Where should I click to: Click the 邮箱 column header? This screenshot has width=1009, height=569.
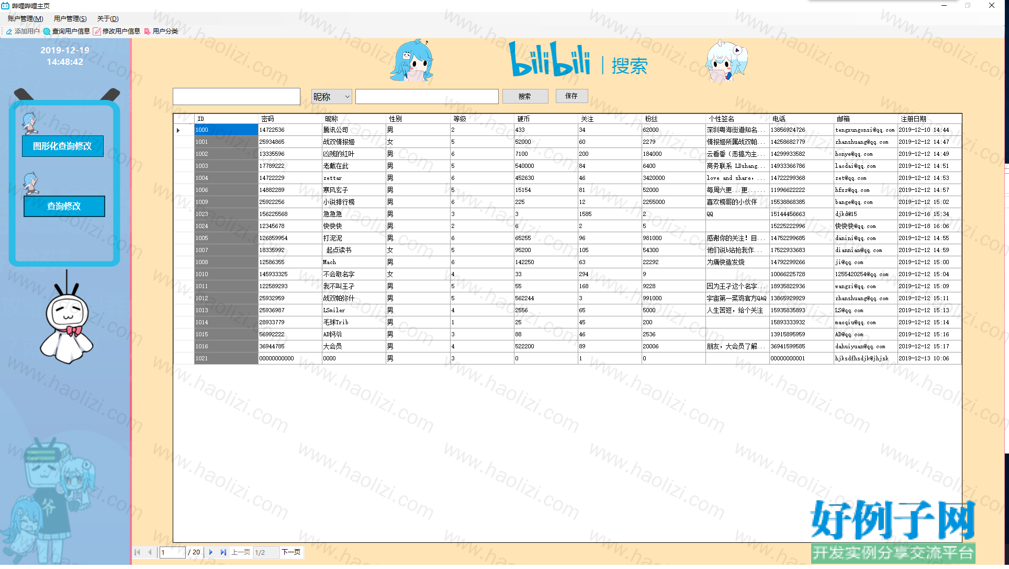pyautogui.click(x=865, y=119)
